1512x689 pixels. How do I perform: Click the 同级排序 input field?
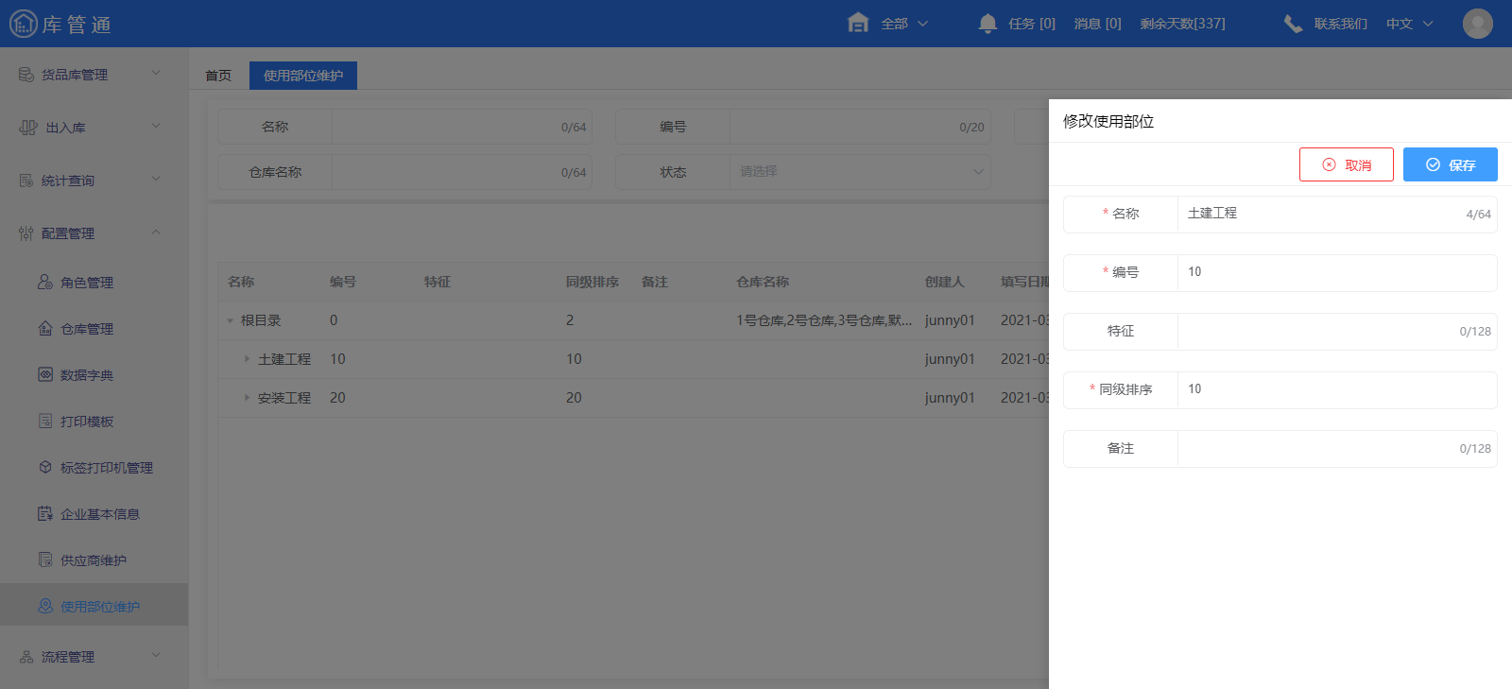click(1337, 389)
